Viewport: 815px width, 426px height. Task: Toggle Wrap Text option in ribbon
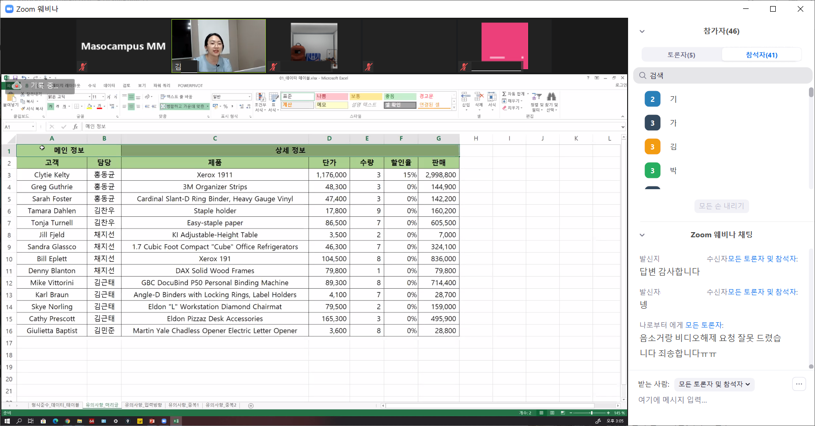tap(177, 97)
